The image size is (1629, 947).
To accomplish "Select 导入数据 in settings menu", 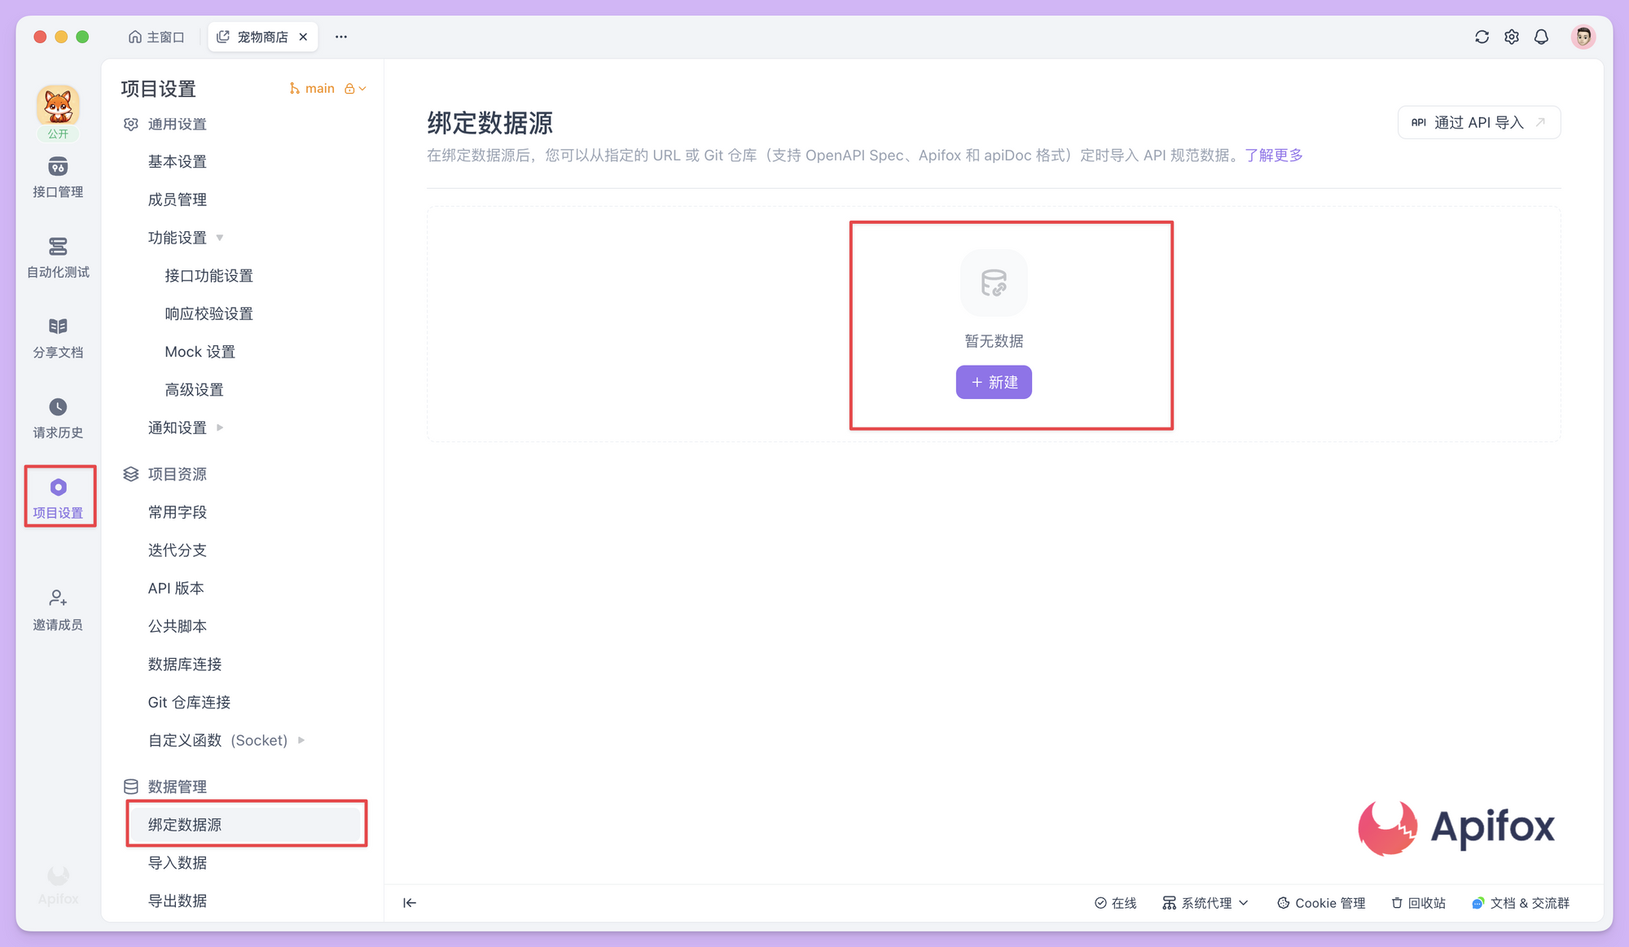I will (x=178, y=862).
